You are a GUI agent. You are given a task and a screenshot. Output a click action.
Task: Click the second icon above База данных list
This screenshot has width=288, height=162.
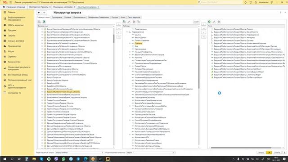(44, 22)
